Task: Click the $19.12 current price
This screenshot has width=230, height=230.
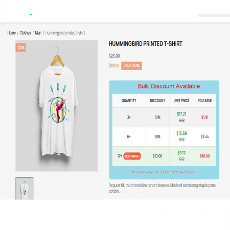Action: 113,65
